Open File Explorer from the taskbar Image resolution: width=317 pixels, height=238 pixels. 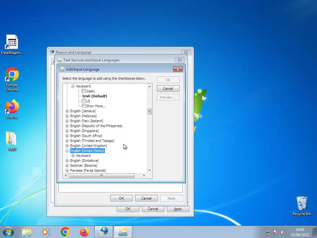(x=27, y=232)
